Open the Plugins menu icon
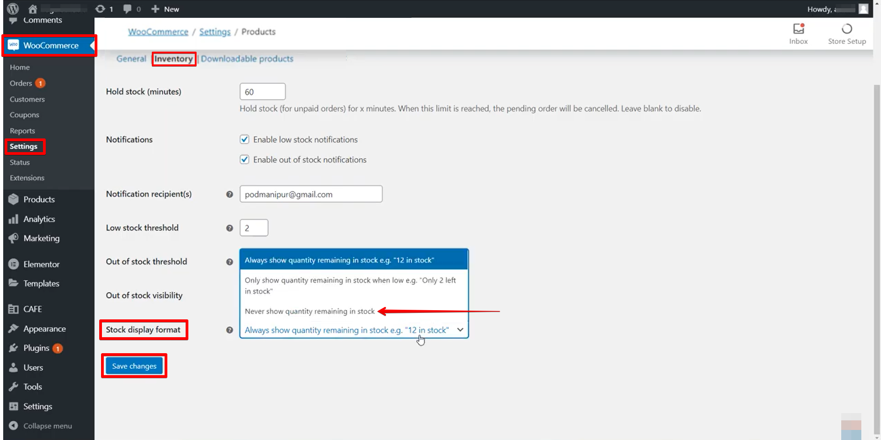 tap(13, 348)
